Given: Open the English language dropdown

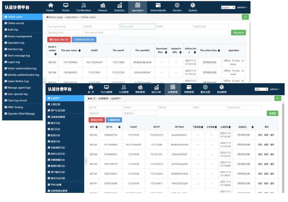Looking at the screenshot, I should 228,8.
